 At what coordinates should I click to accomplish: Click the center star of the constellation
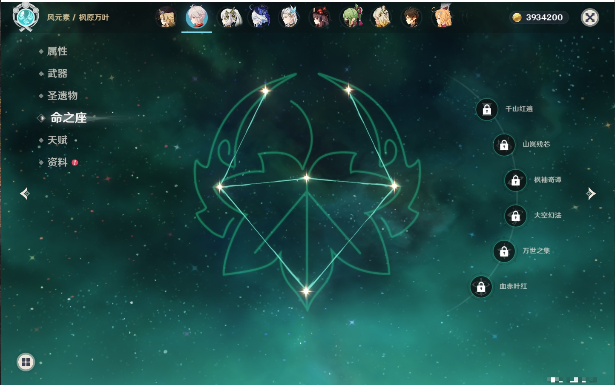tap(307, 178)
